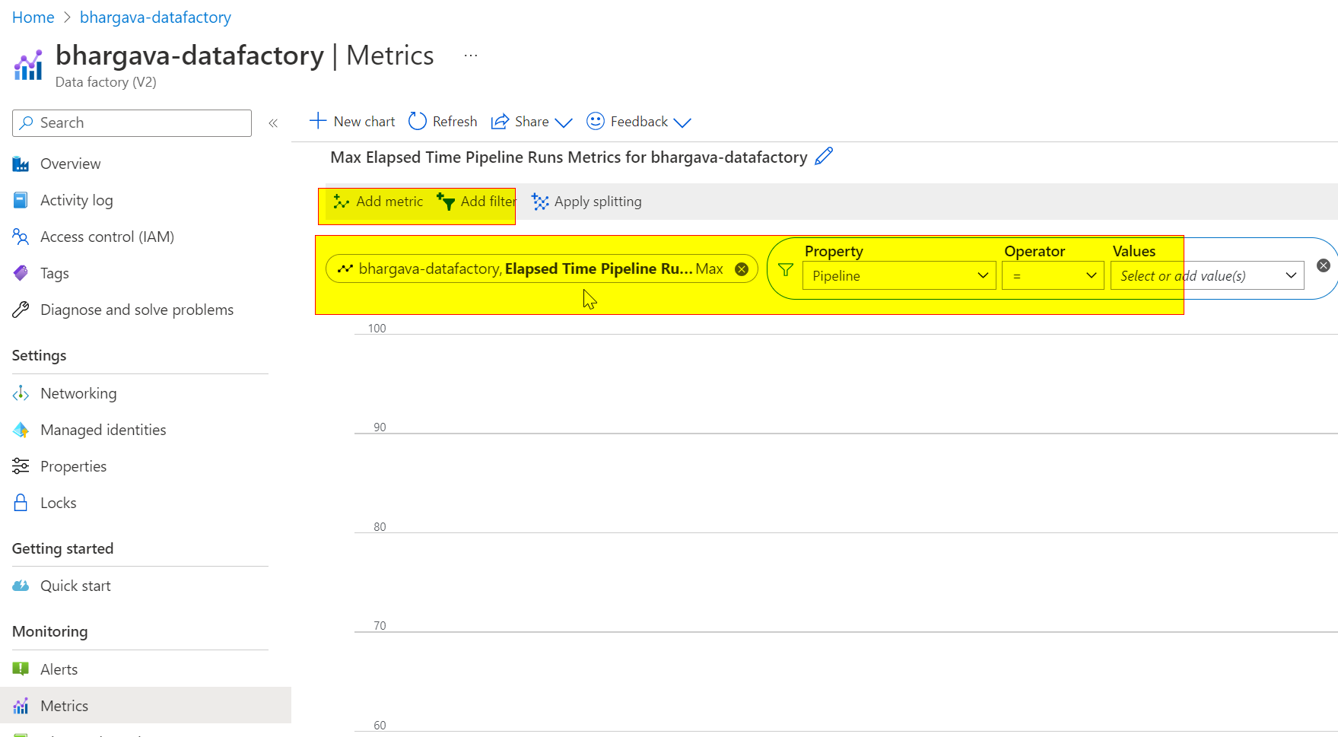Image resolution: width=1338 pixels, height=737 pixels.
Task: Click Add filter
Action: coord(477,202)
